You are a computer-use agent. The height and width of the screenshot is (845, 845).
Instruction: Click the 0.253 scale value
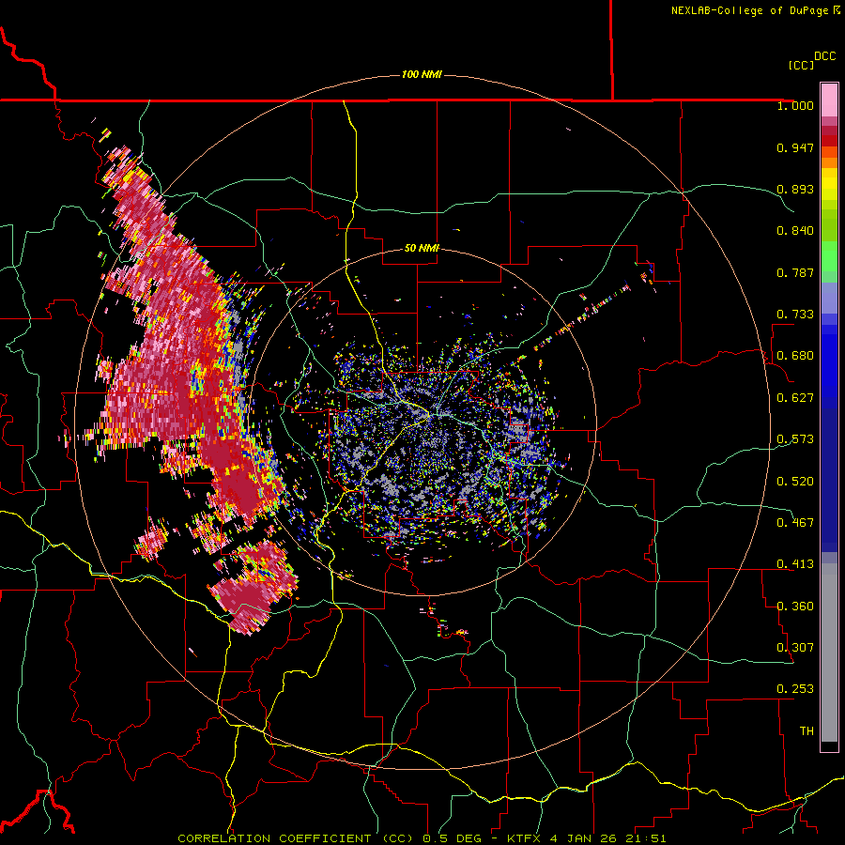click(x=795, y=689)
